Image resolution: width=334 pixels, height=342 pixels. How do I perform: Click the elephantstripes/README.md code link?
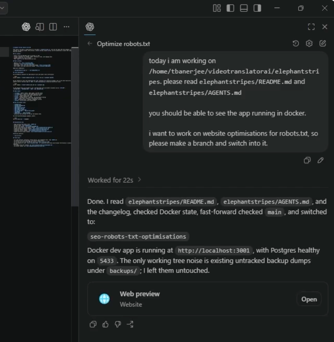[x=171, y=202]
